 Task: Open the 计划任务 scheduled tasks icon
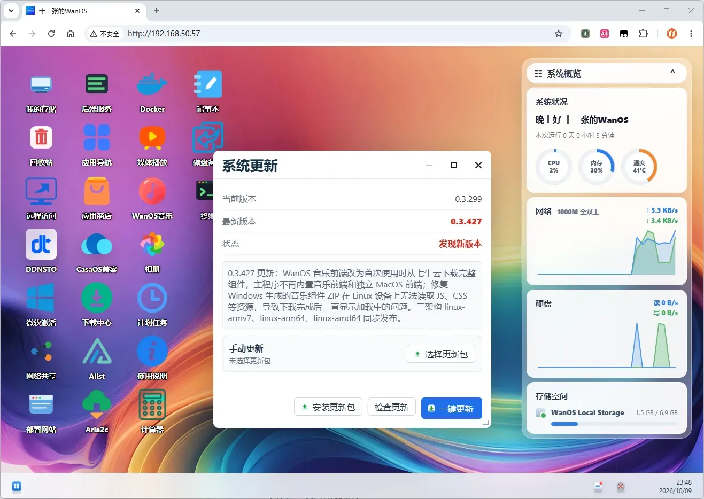coord(152,298)
